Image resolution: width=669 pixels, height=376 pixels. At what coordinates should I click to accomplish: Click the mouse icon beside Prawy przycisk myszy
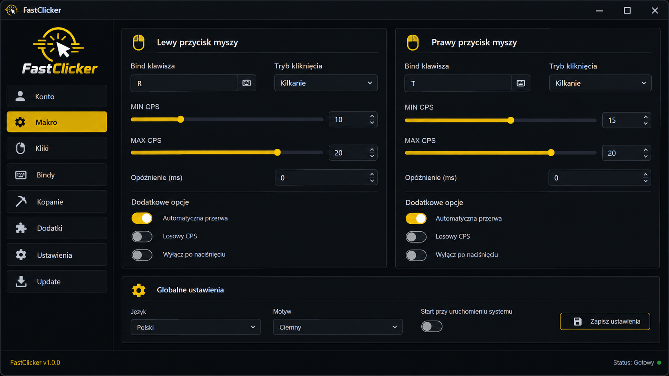[x=413, y=42]
